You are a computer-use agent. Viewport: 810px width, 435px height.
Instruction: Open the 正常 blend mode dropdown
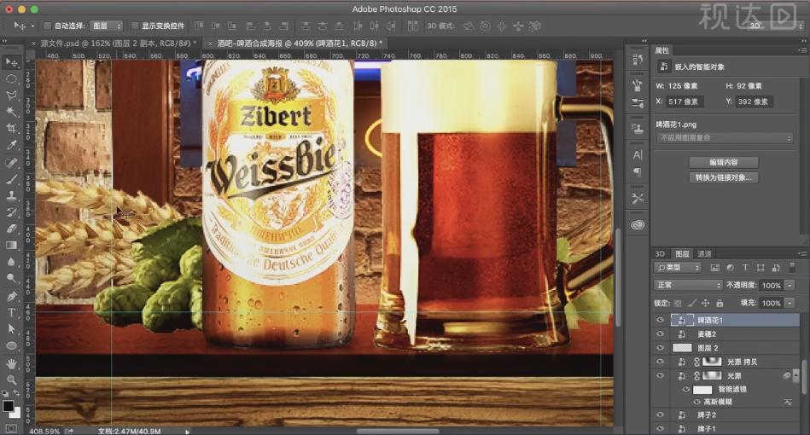coord(688,285)
